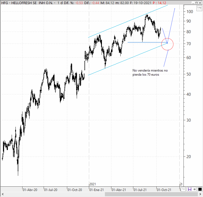
Task: Click the 'No vendería mientras no' annotation text
Action: click(x=150, y=70)
